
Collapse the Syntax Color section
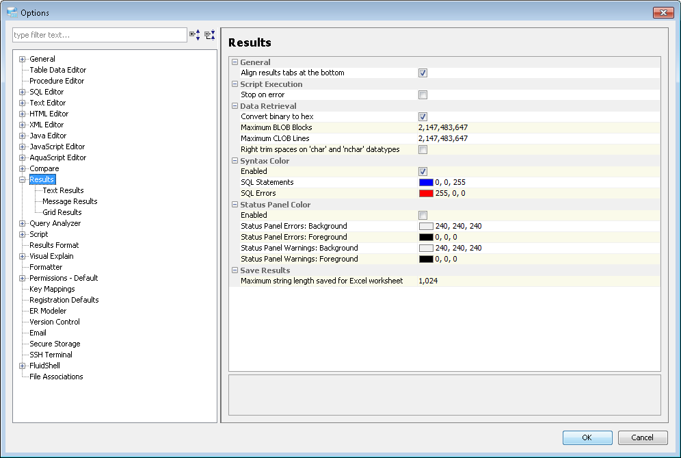(235, 160)
